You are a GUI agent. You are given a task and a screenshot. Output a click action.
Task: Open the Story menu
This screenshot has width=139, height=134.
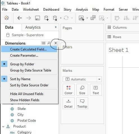pyautogui.click(x=67, y=10)
